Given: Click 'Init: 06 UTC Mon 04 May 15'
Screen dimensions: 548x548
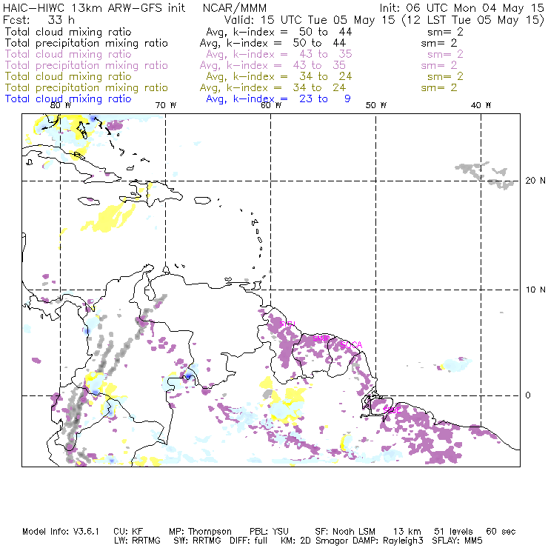Looking at the screenshot, I should [461, 8].
